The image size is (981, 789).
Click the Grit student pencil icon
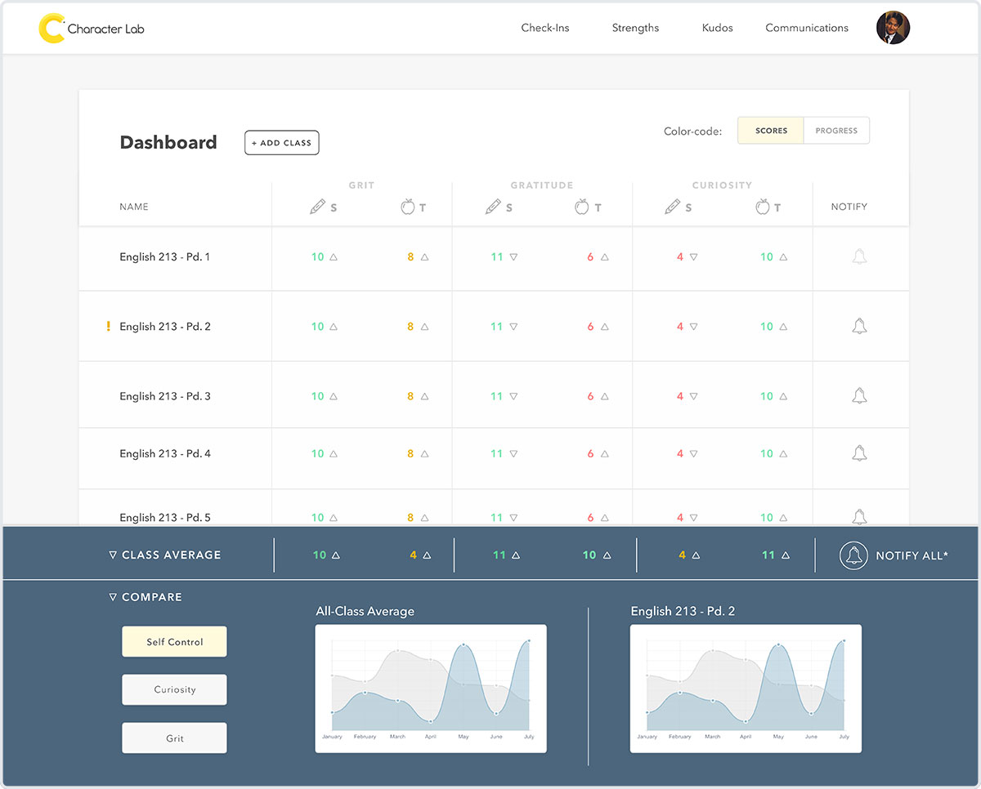[x=317, y=207]
